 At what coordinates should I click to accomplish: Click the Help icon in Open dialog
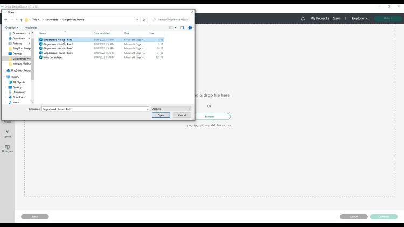pyautogui.click(x=190, y=27)
